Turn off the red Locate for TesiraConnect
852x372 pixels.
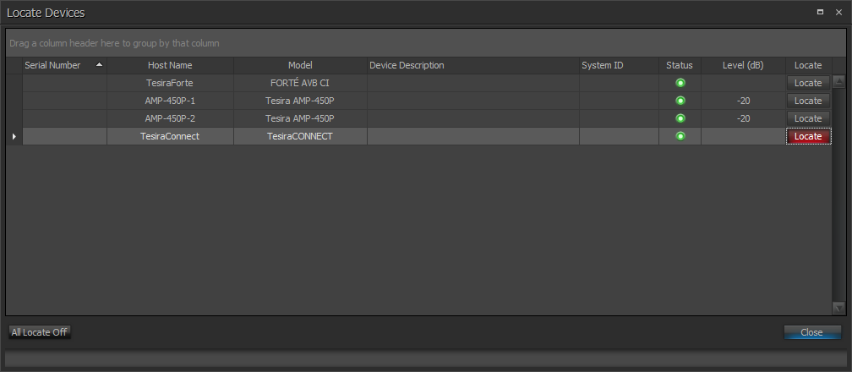pyautogui.click(x=808, y=136)
